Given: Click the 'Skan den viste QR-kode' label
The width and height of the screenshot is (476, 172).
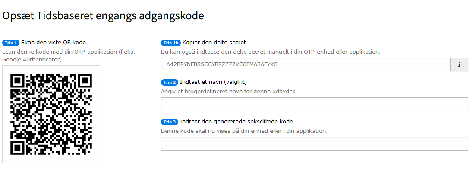Looking at the screenshot, I should (54, 42).
